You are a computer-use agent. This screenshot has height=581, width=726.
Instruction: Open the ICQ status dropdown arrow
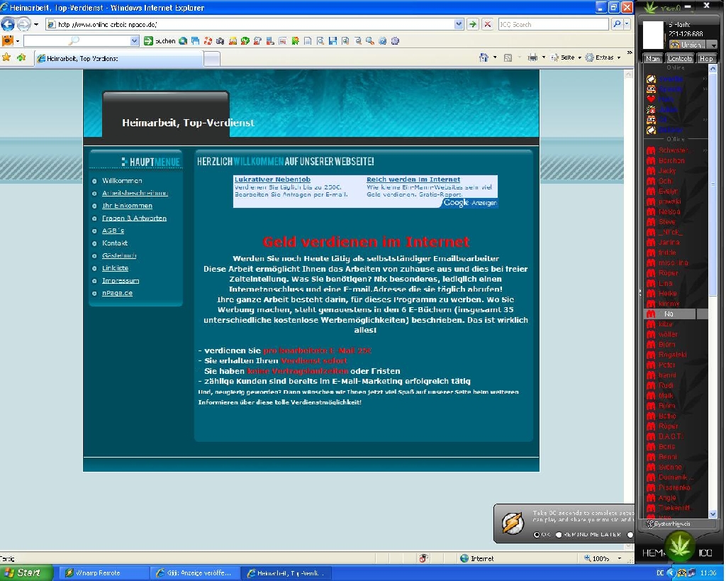pos(713,45)
